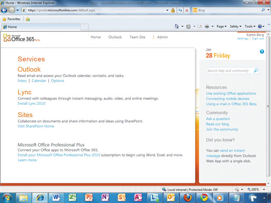Open the blue help question mark icon
The height and width of the screenshot is (203, 271).
[x=262, y=52]
